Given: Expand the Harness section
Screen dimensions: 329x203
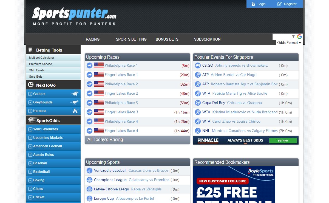Looking at the screenshot, I should tap(30, 111).
